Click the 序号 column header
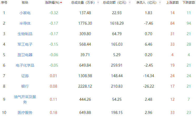The height and width of the screenshot is (116, 196). click(x=4, y=3)
